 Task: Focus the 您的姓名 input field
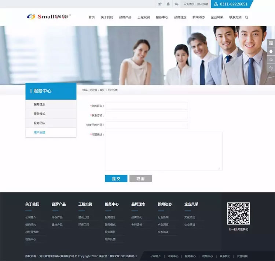pyautogui.click(x=146, y=106)
